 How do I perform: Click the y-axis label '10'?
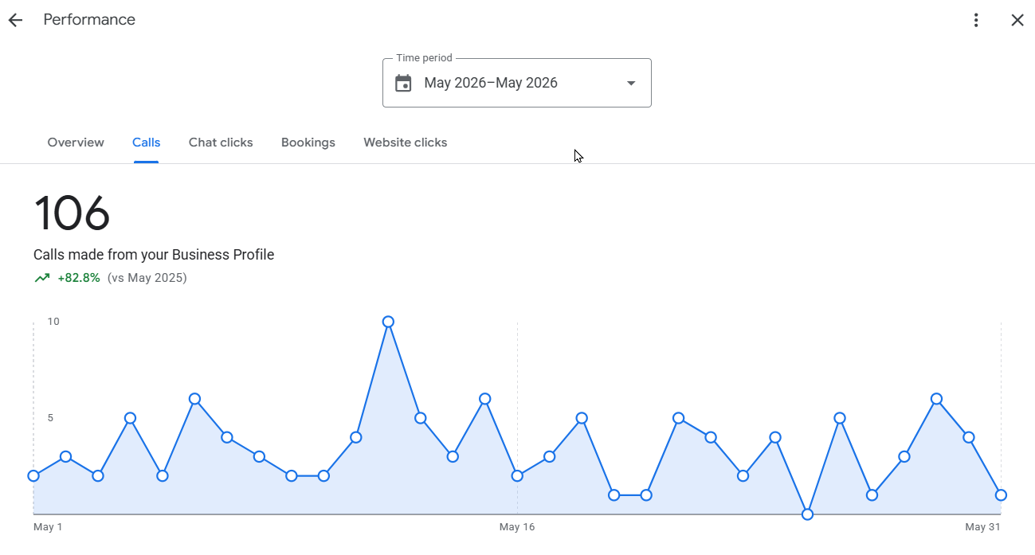(x=53, y=322)
